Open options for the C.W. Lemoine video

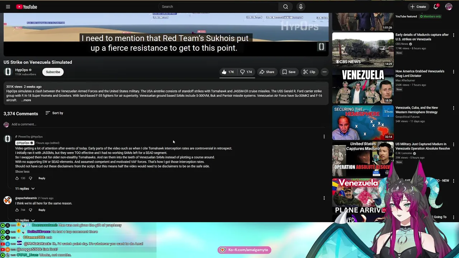click(454, 144)
